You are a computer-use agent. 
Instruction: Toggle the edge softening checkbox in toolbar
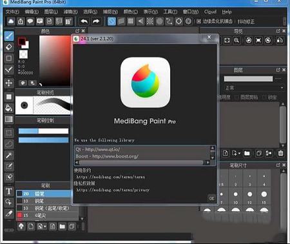tap(198, 21)
